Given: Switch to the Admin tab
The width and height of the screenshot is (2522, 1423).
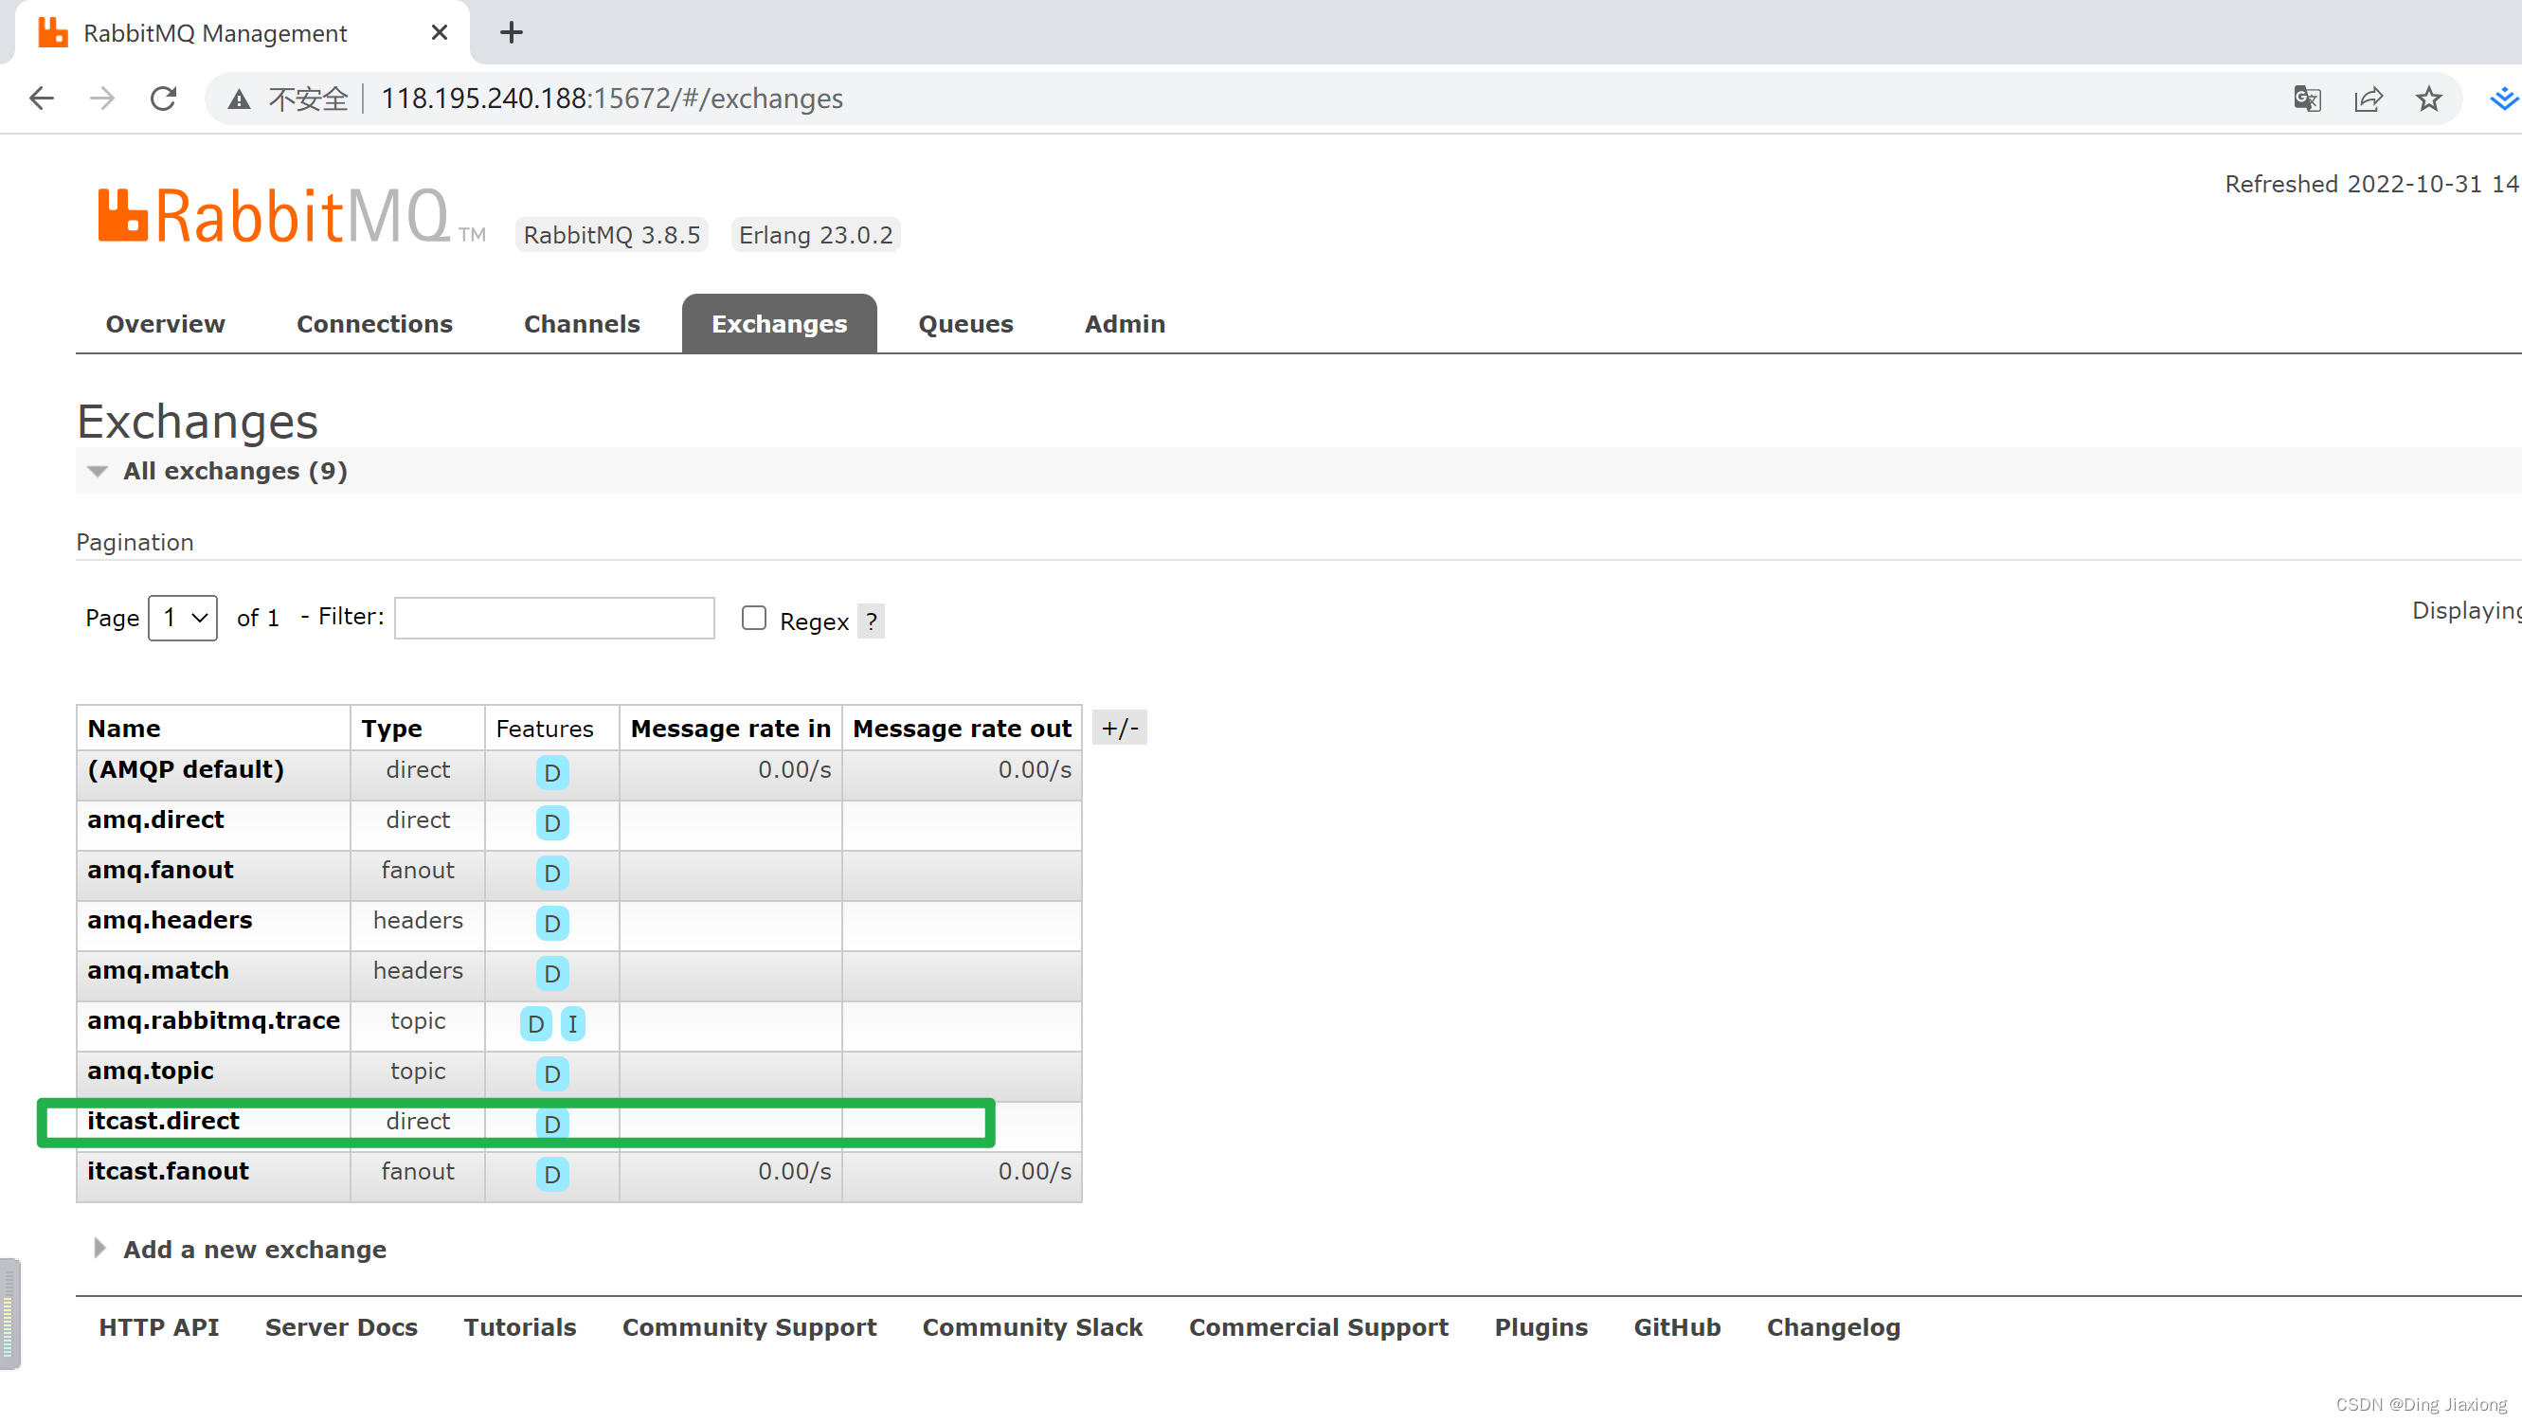Looking at the screenshot, I should [x=1125, y=324].
